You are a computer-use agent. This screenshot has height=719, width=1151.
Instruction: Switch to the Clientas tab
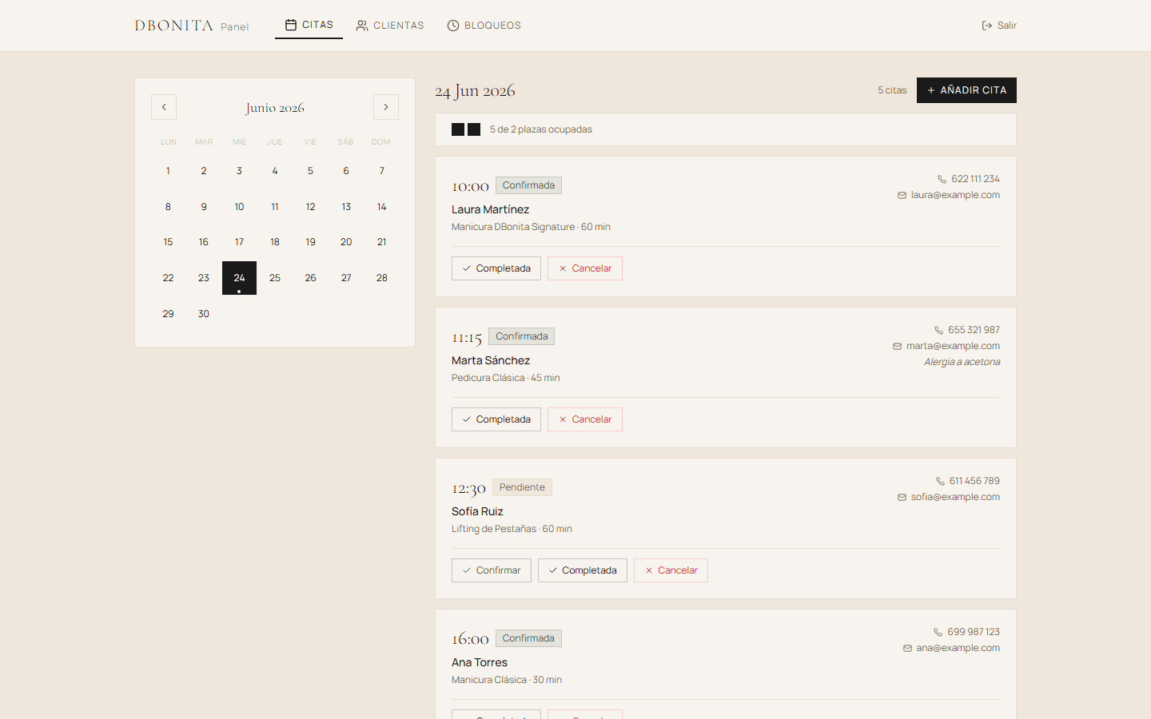point(390,26)
